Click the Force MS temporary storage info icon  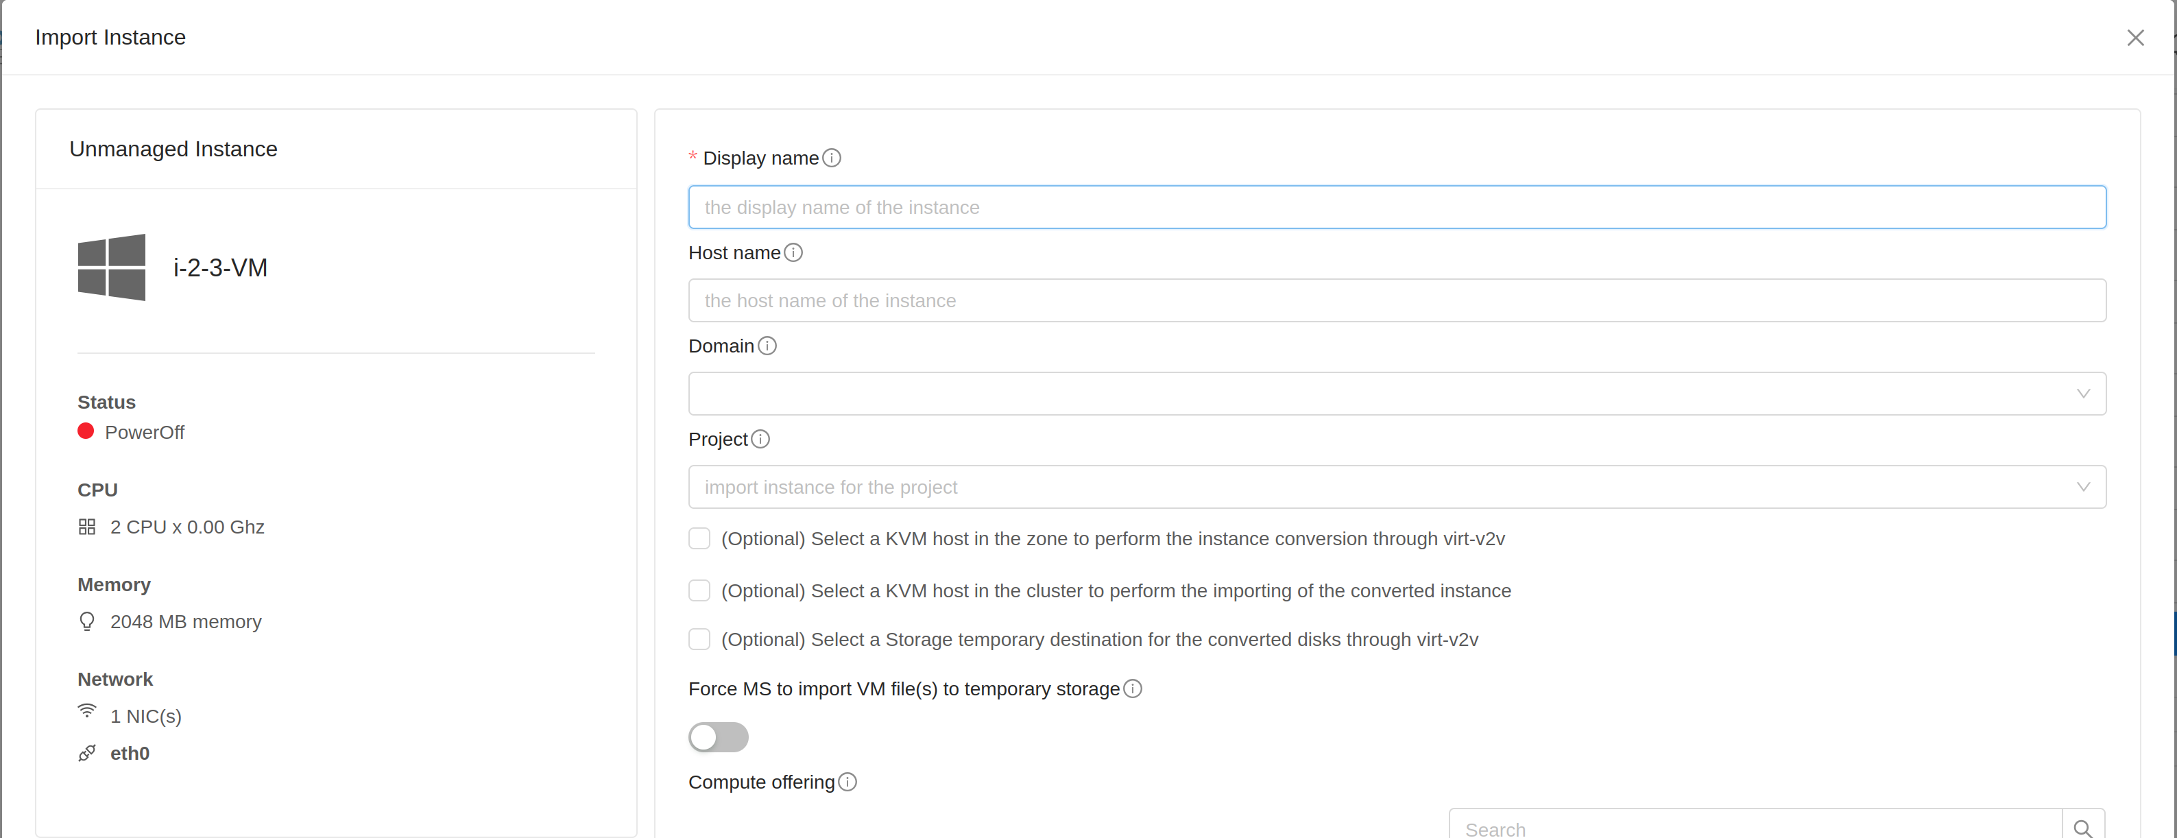[x=1133, y=689]
